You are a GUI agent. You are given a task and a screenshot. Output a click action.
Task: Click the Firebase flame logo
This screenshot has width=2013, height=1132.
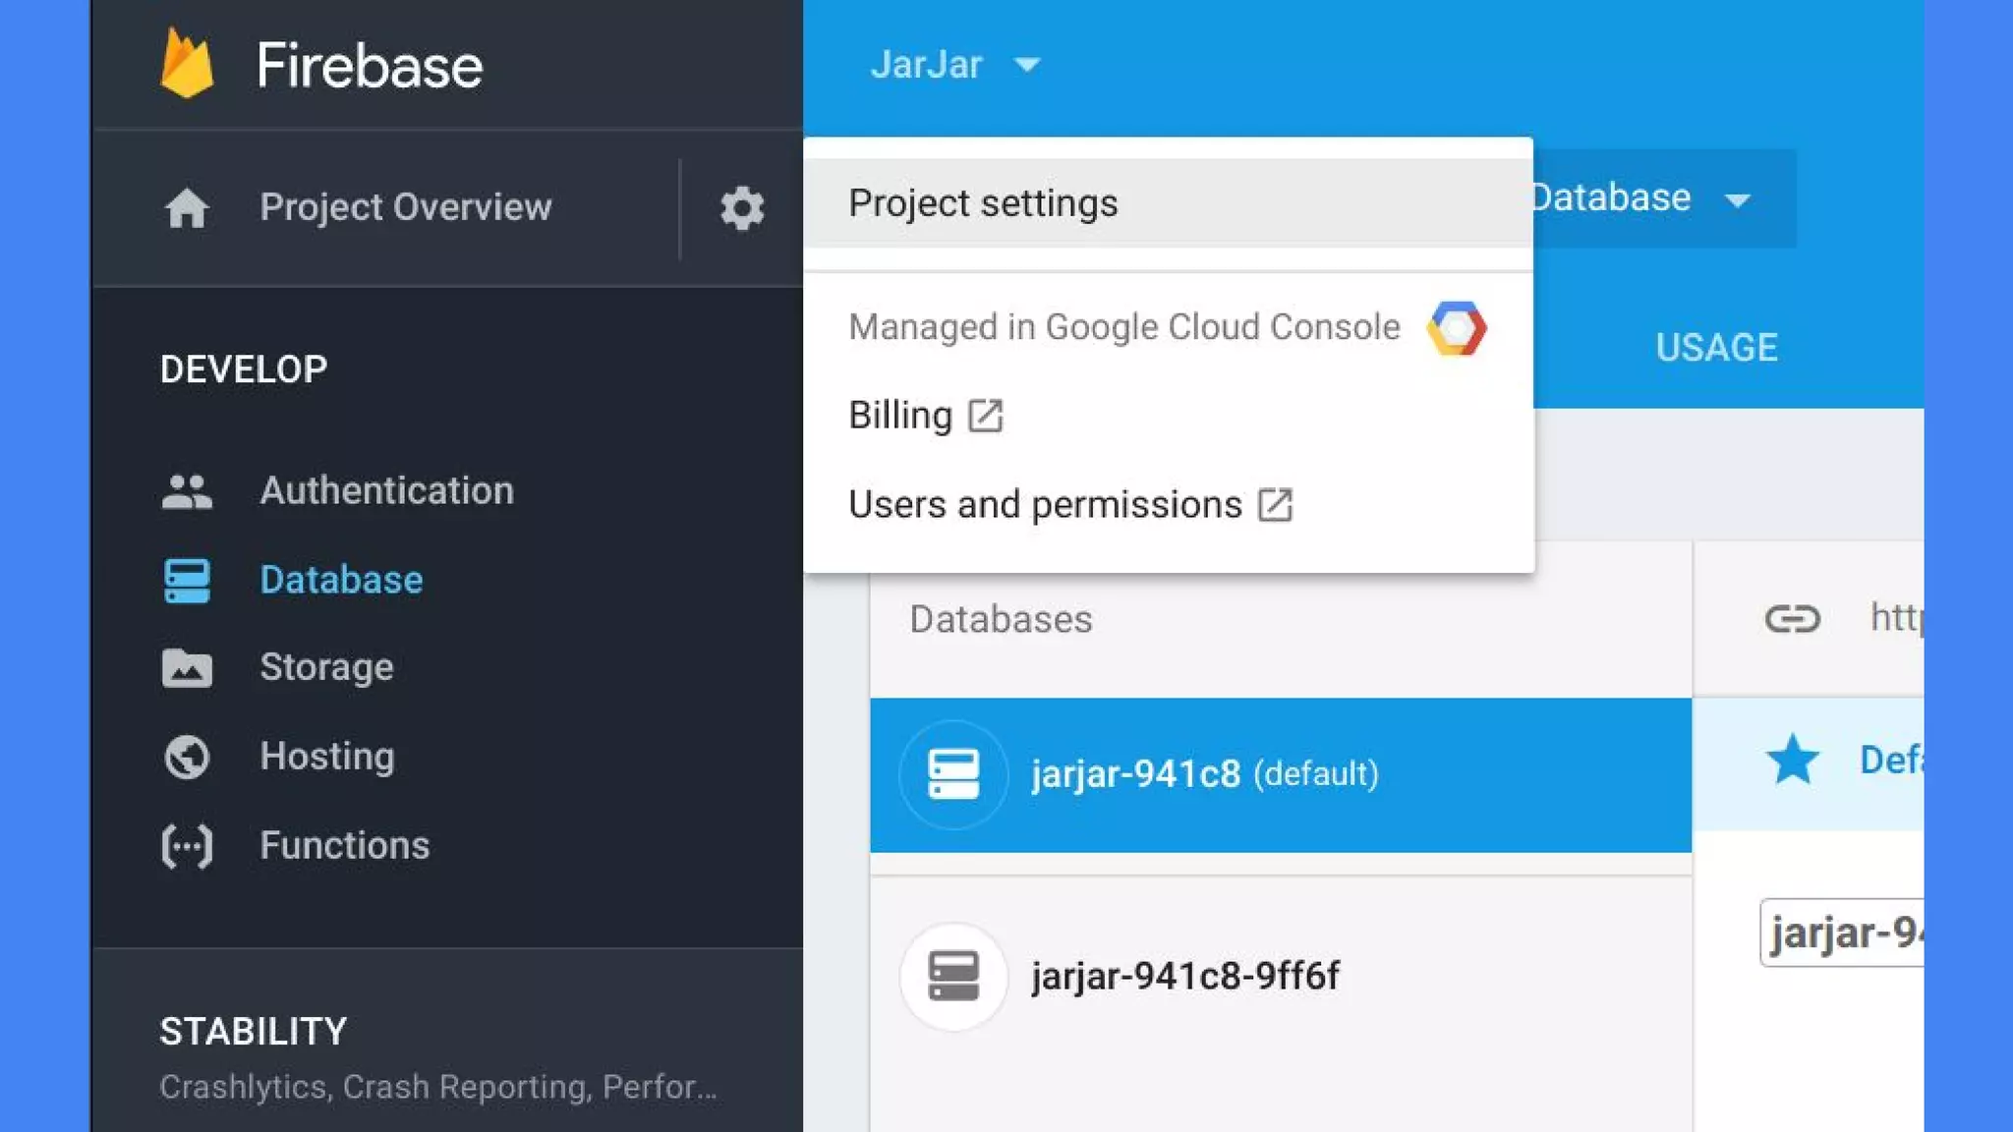[x=187, y=64]
